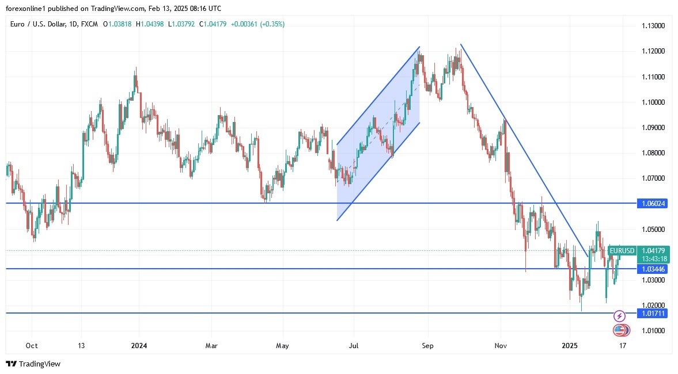Select the 1.03446 support price label
678x374 pixels.
coord(654,268)
